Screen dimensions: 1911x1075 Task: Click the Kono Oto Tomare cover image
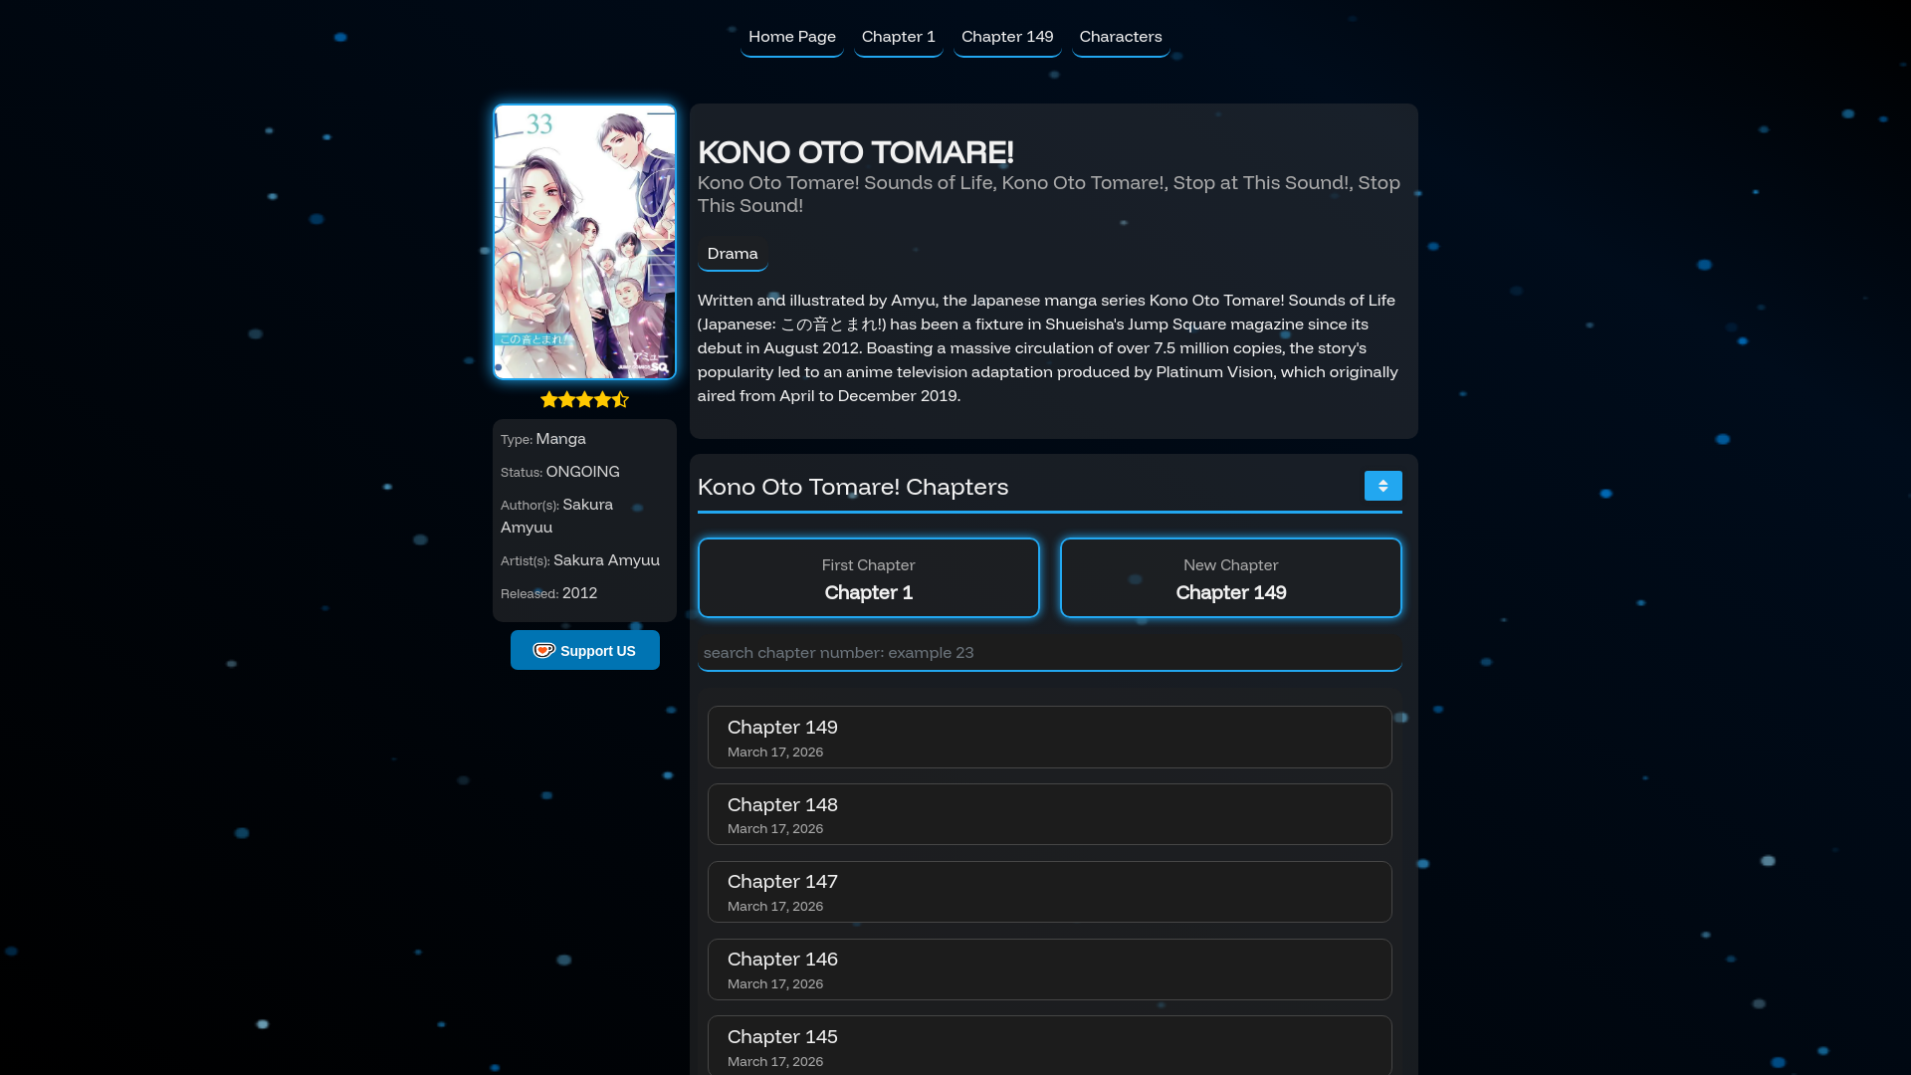click(x=585, y=242)
